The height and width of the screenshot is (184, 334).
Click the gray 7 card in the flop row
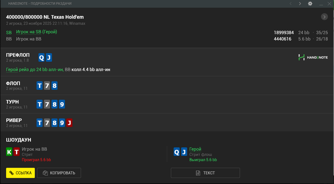(x=47, y=86)
